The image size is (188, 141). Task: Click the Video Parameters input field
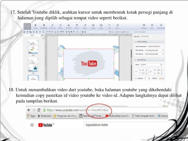tap(155, 46)
